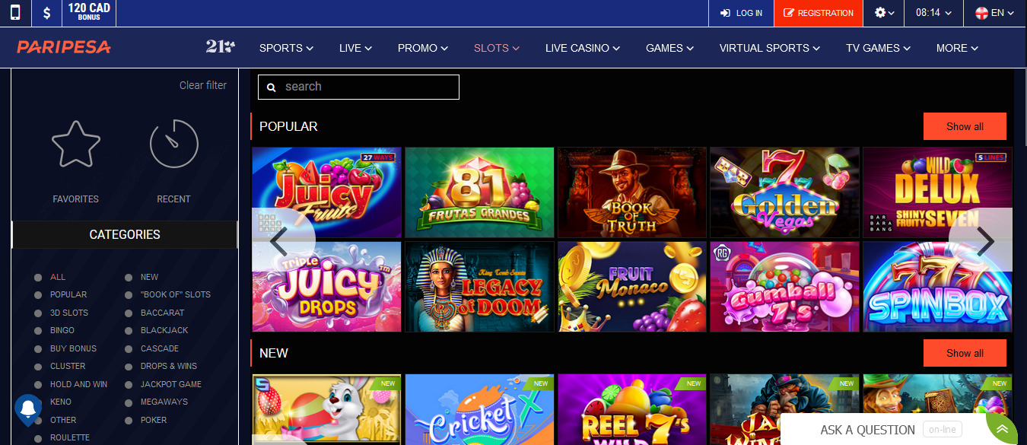
Task: Select OTHER category filter
Action: 63,420
